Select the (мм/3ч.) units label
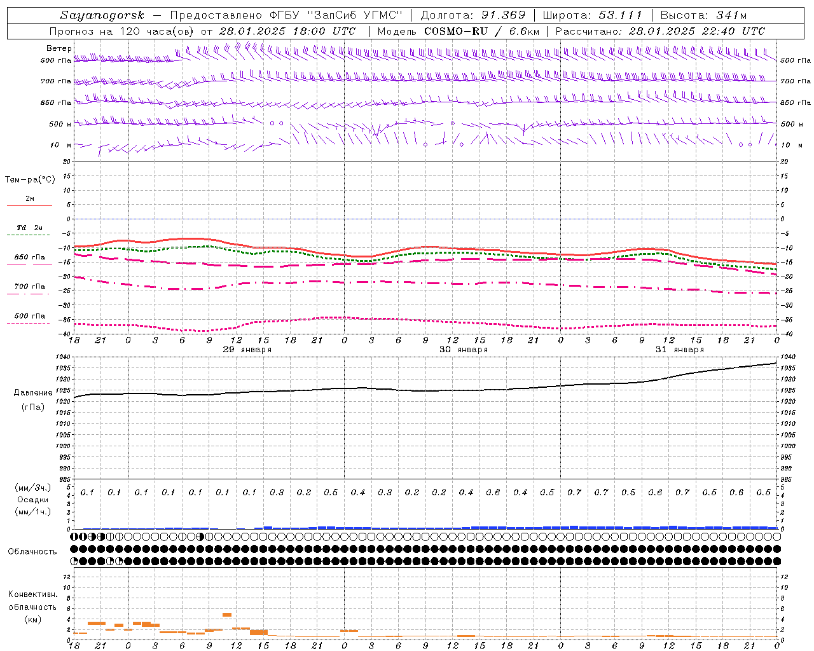 [x=33, y=488]
